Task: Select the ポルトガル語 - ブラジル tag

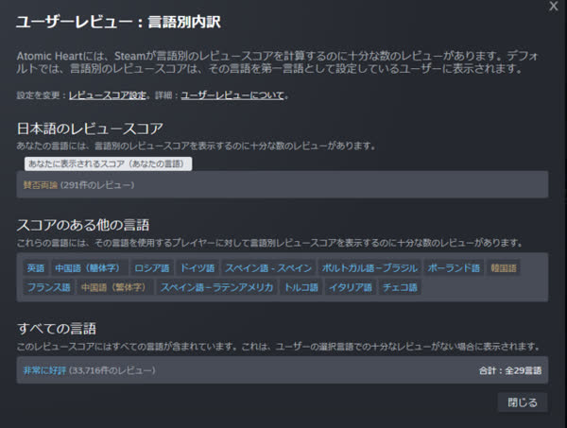Action: tap(369, 268)
